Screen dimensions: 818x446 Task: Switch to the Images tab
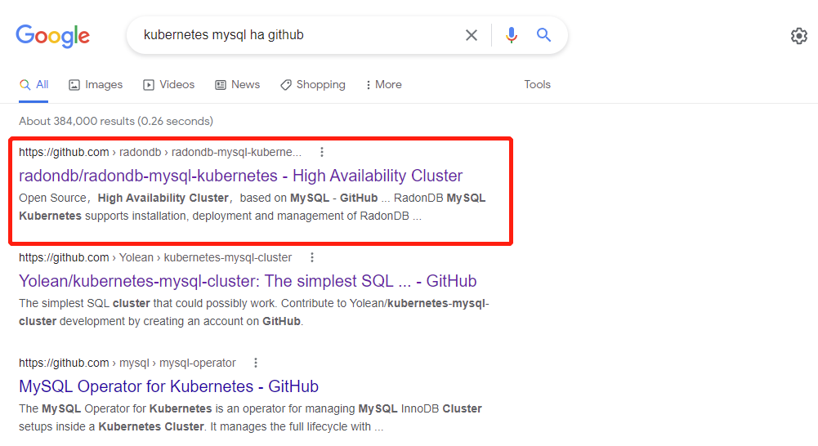(96, 84)
